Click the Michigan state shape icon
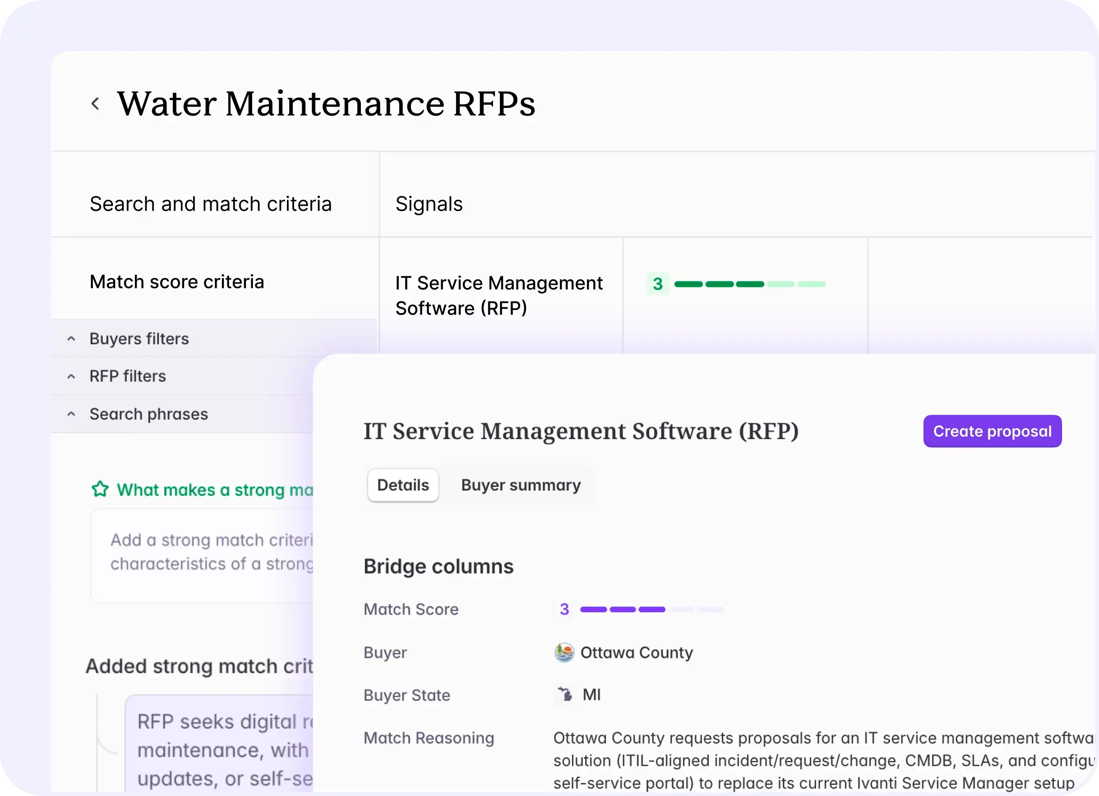Viewport: 1099px width, 796px height. pyautogui.click(x=564, y=694)
